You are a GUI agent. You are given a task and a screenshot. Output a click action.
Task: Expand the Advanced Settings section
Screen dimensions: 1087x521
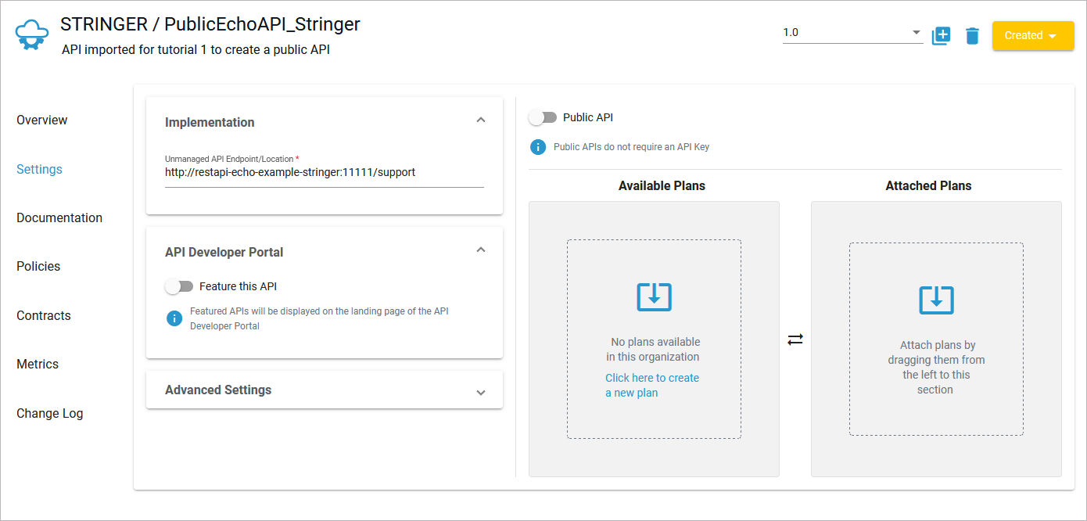pos(481,392)
